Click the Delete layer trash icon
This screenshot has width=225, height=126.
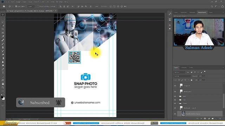click(x=220, y=119)
